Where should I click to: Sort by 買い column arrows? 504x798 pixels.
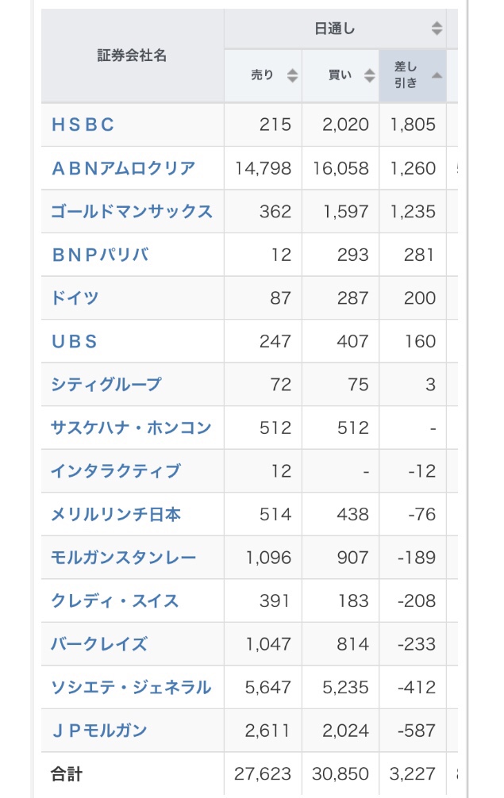pyautogui.click(x=370, y=75)
